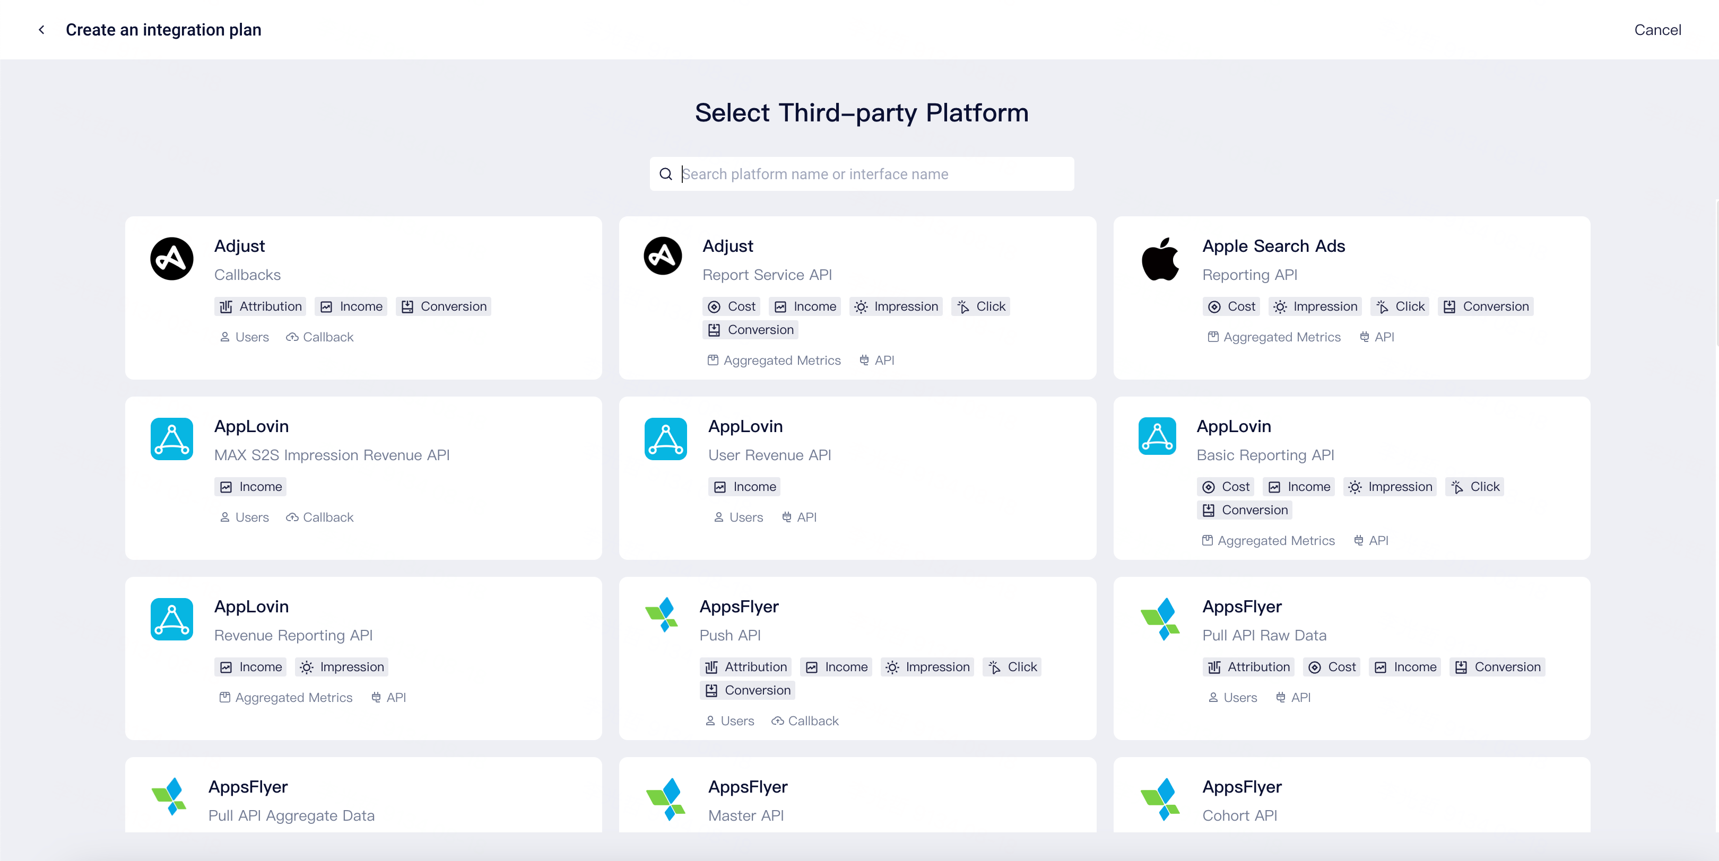Click the search magnifier icon
Screen dimensions: 1719x861
point(666,173)
